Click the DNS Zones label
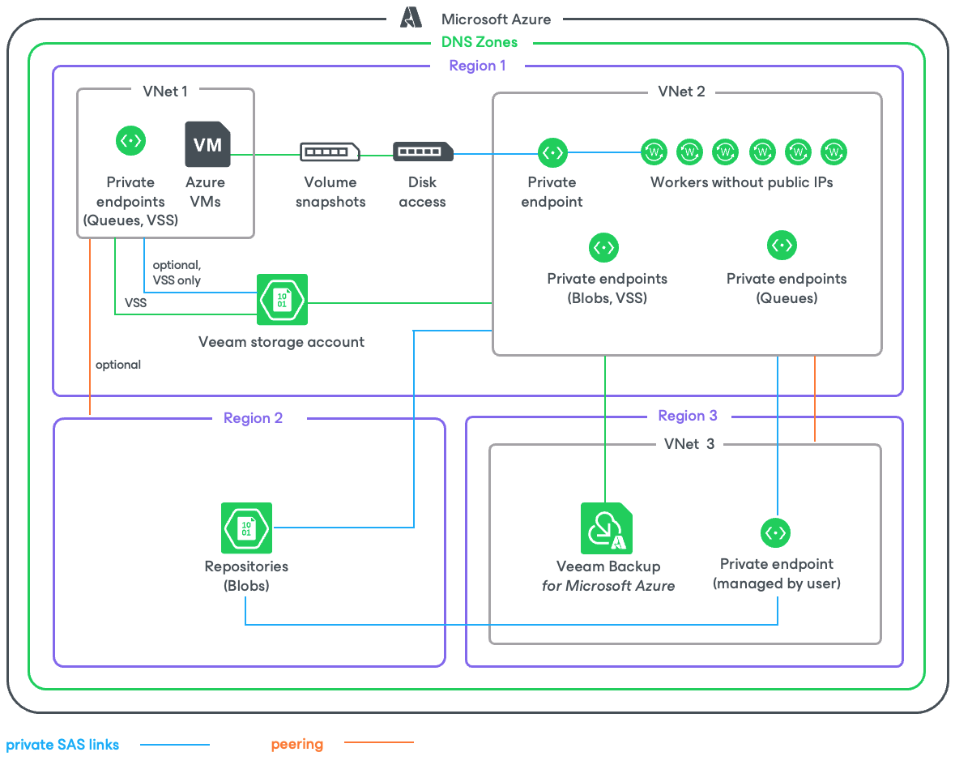955x765 pixels. pos(480,42)
